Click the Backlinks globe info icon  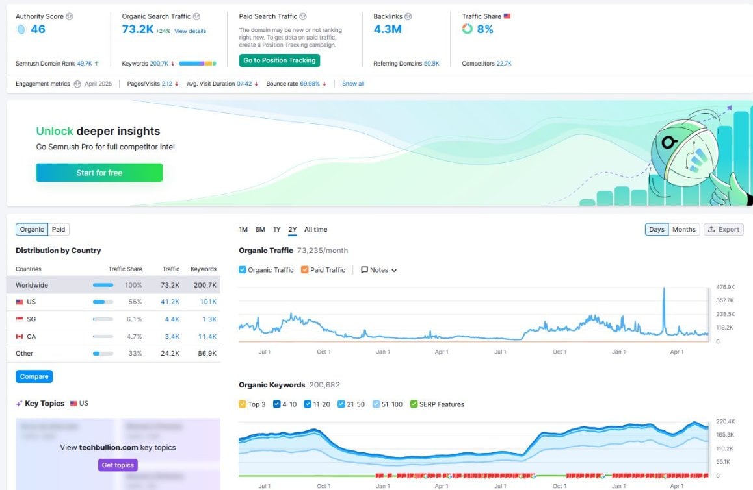408,16
